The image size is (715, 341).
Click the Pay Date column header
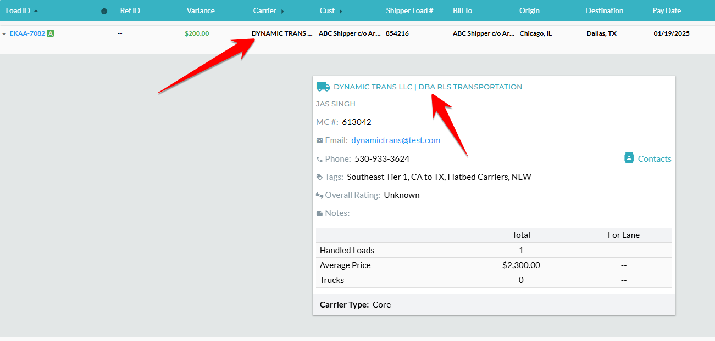point(667,10)
